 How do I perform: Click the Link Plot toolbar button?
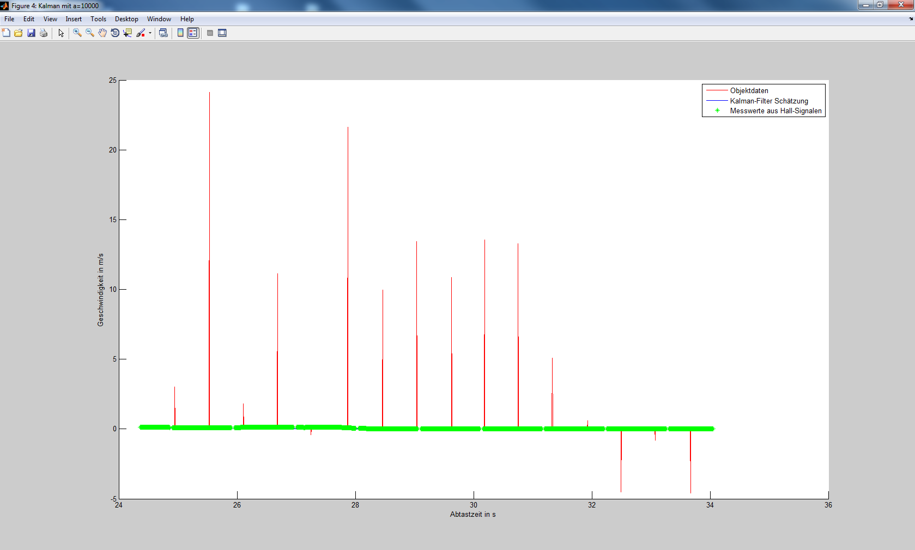163,33
